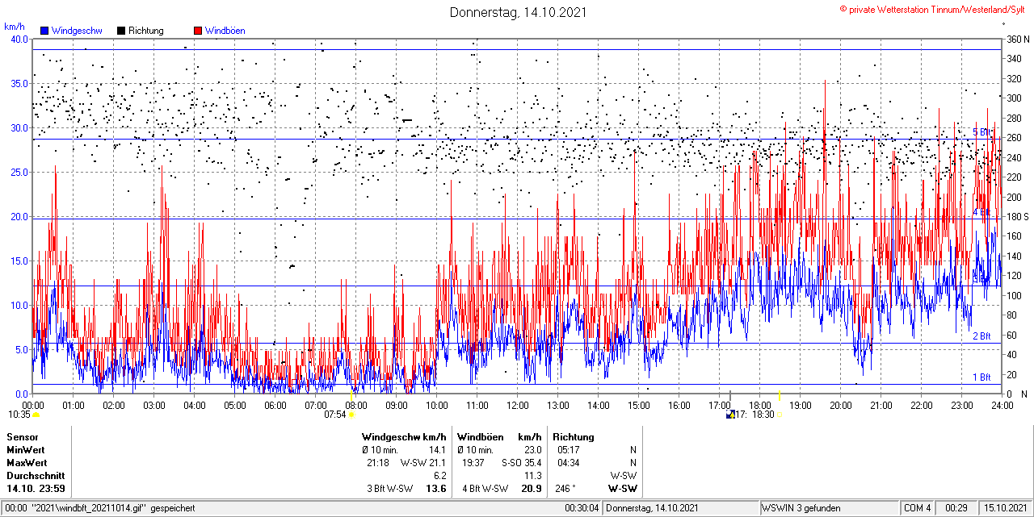Click the bold 'W-SW' current direction
The image size is (1034, 517).
pyautogui.click(x=622, y=489)
